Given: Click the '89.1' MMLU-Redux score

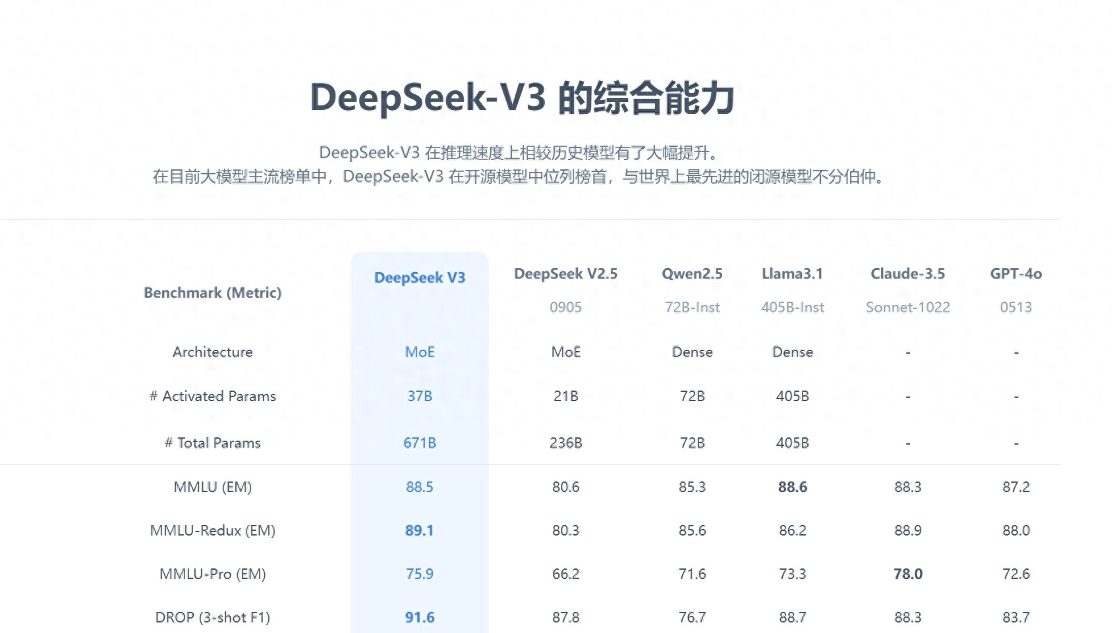Looking at the screenshot, I should pos(420,530).
